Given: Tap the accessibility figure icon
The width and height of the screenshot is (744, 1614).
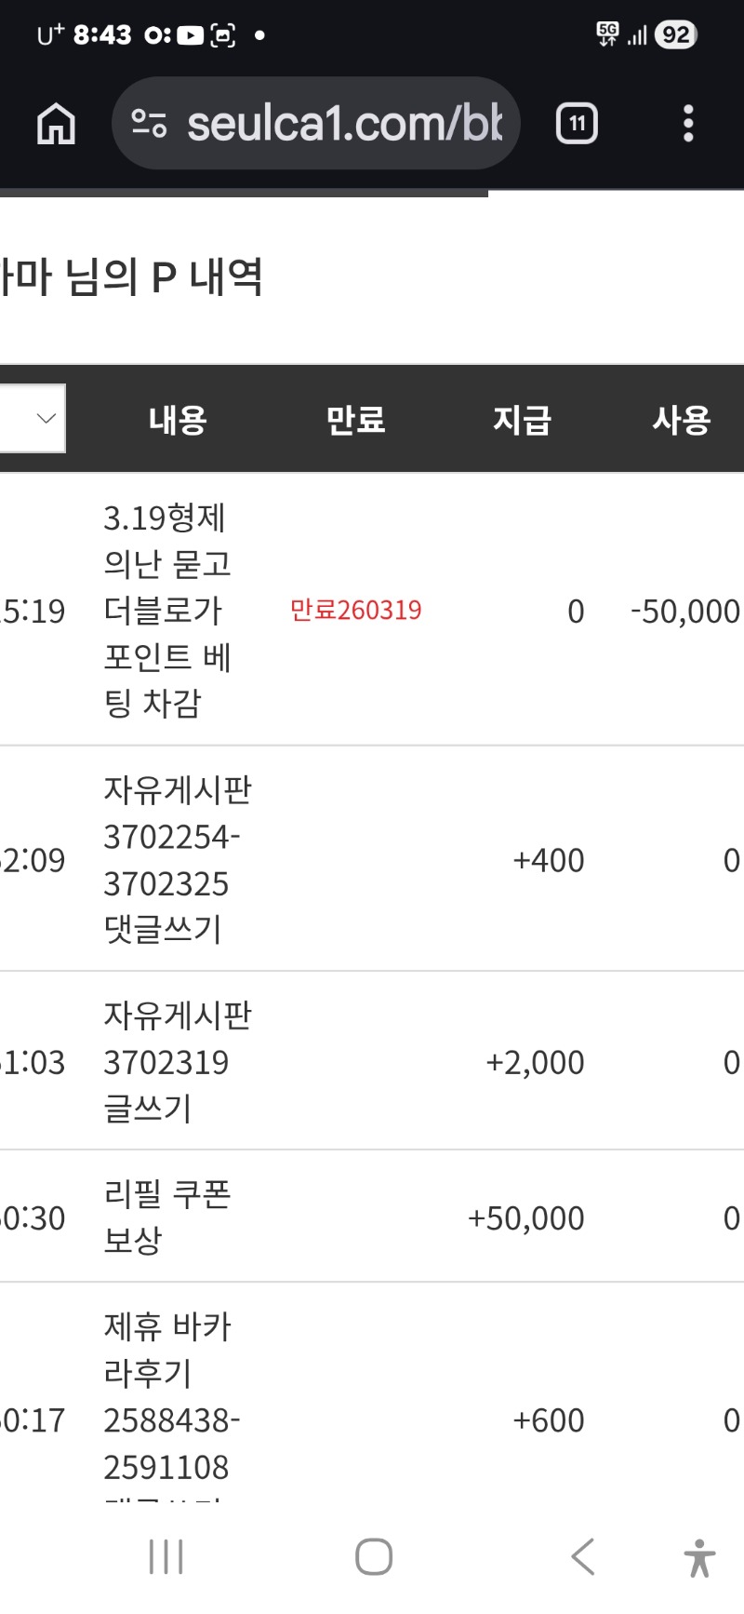Looking at the screenshot, I should 699,1556.
